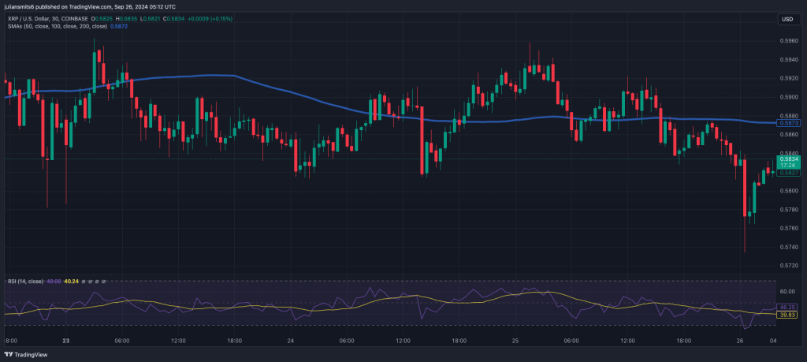Click the blue SMA price label 0.5873

pos(789,123)
